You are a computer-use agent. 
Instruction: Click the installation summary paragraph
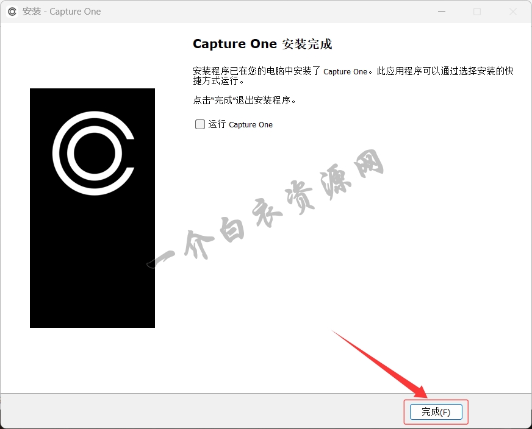coord(353,76)
